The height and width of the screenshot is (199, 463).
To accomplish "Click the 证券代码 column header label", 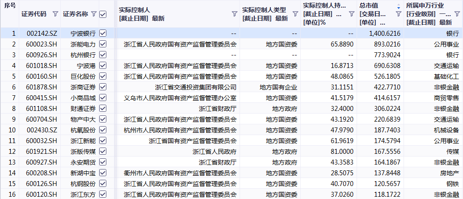I will [34, 14].
